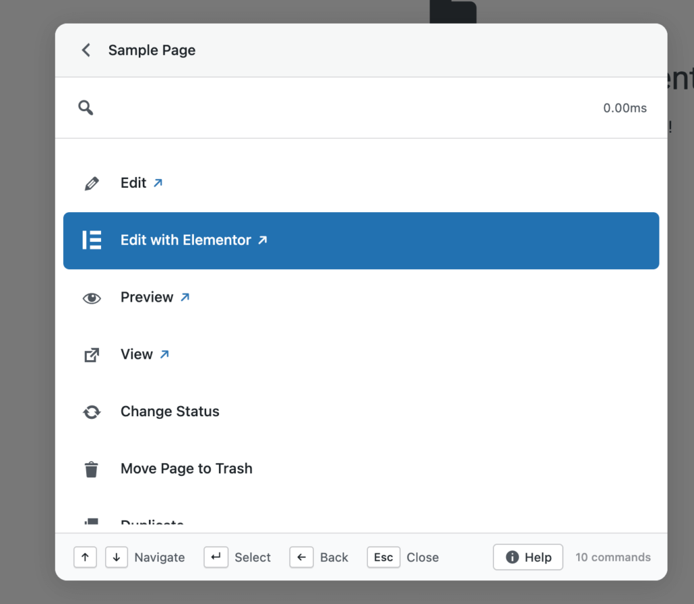The image size is (694, 604).
Task: Click the up arrow key hint
Action: (x=85, y=557)
